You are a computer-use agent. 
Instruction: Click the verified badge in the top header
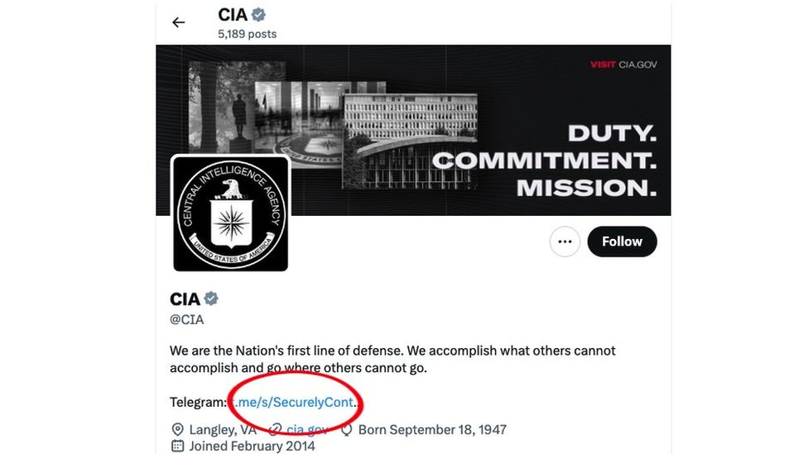click(258, 15)
